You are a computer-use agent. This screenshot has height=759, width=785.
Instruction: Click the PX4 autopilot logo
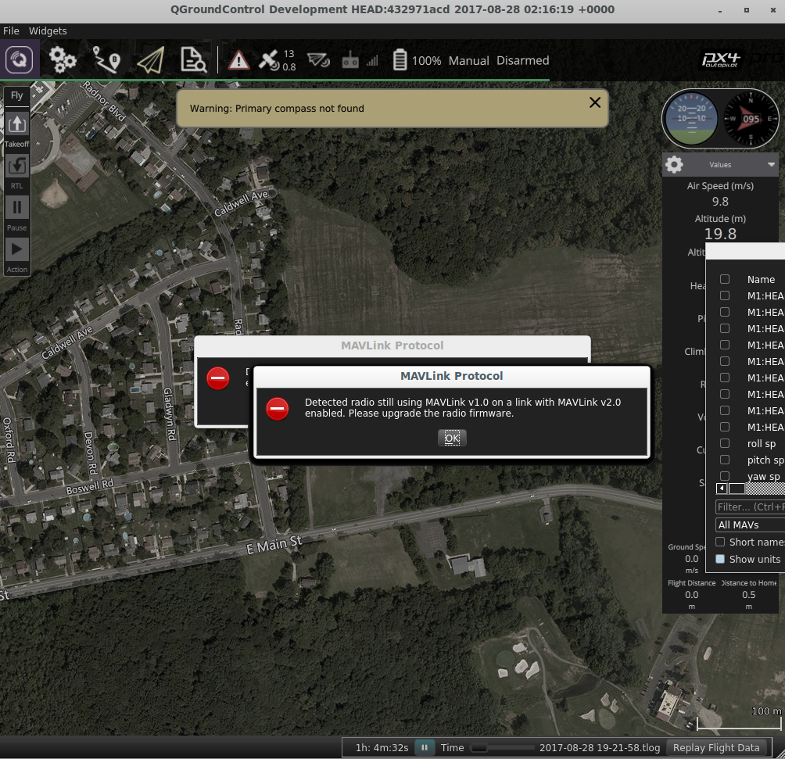point(720,60)
